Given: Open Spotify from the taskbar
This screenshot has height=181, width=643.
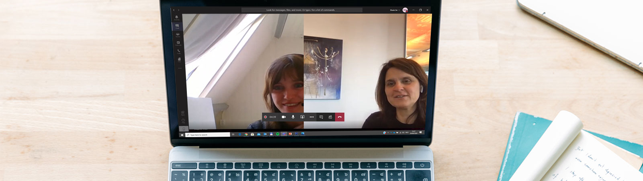Looking at the screenshot, I should pyautogui.click(x=278, y=134).
